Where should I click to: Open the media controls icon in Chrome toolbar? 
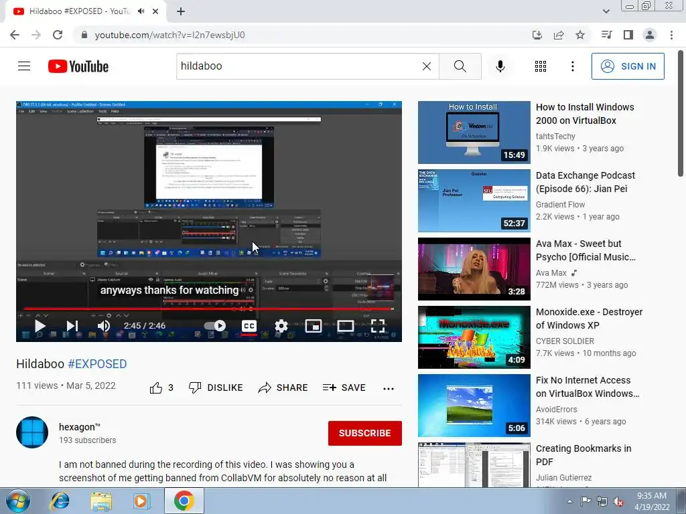tap(606, 35)
